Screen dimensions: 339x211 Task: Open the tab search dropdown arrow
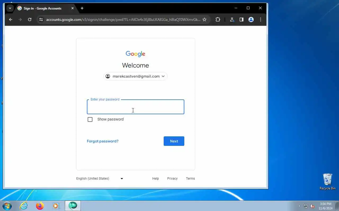pos(10,8)
